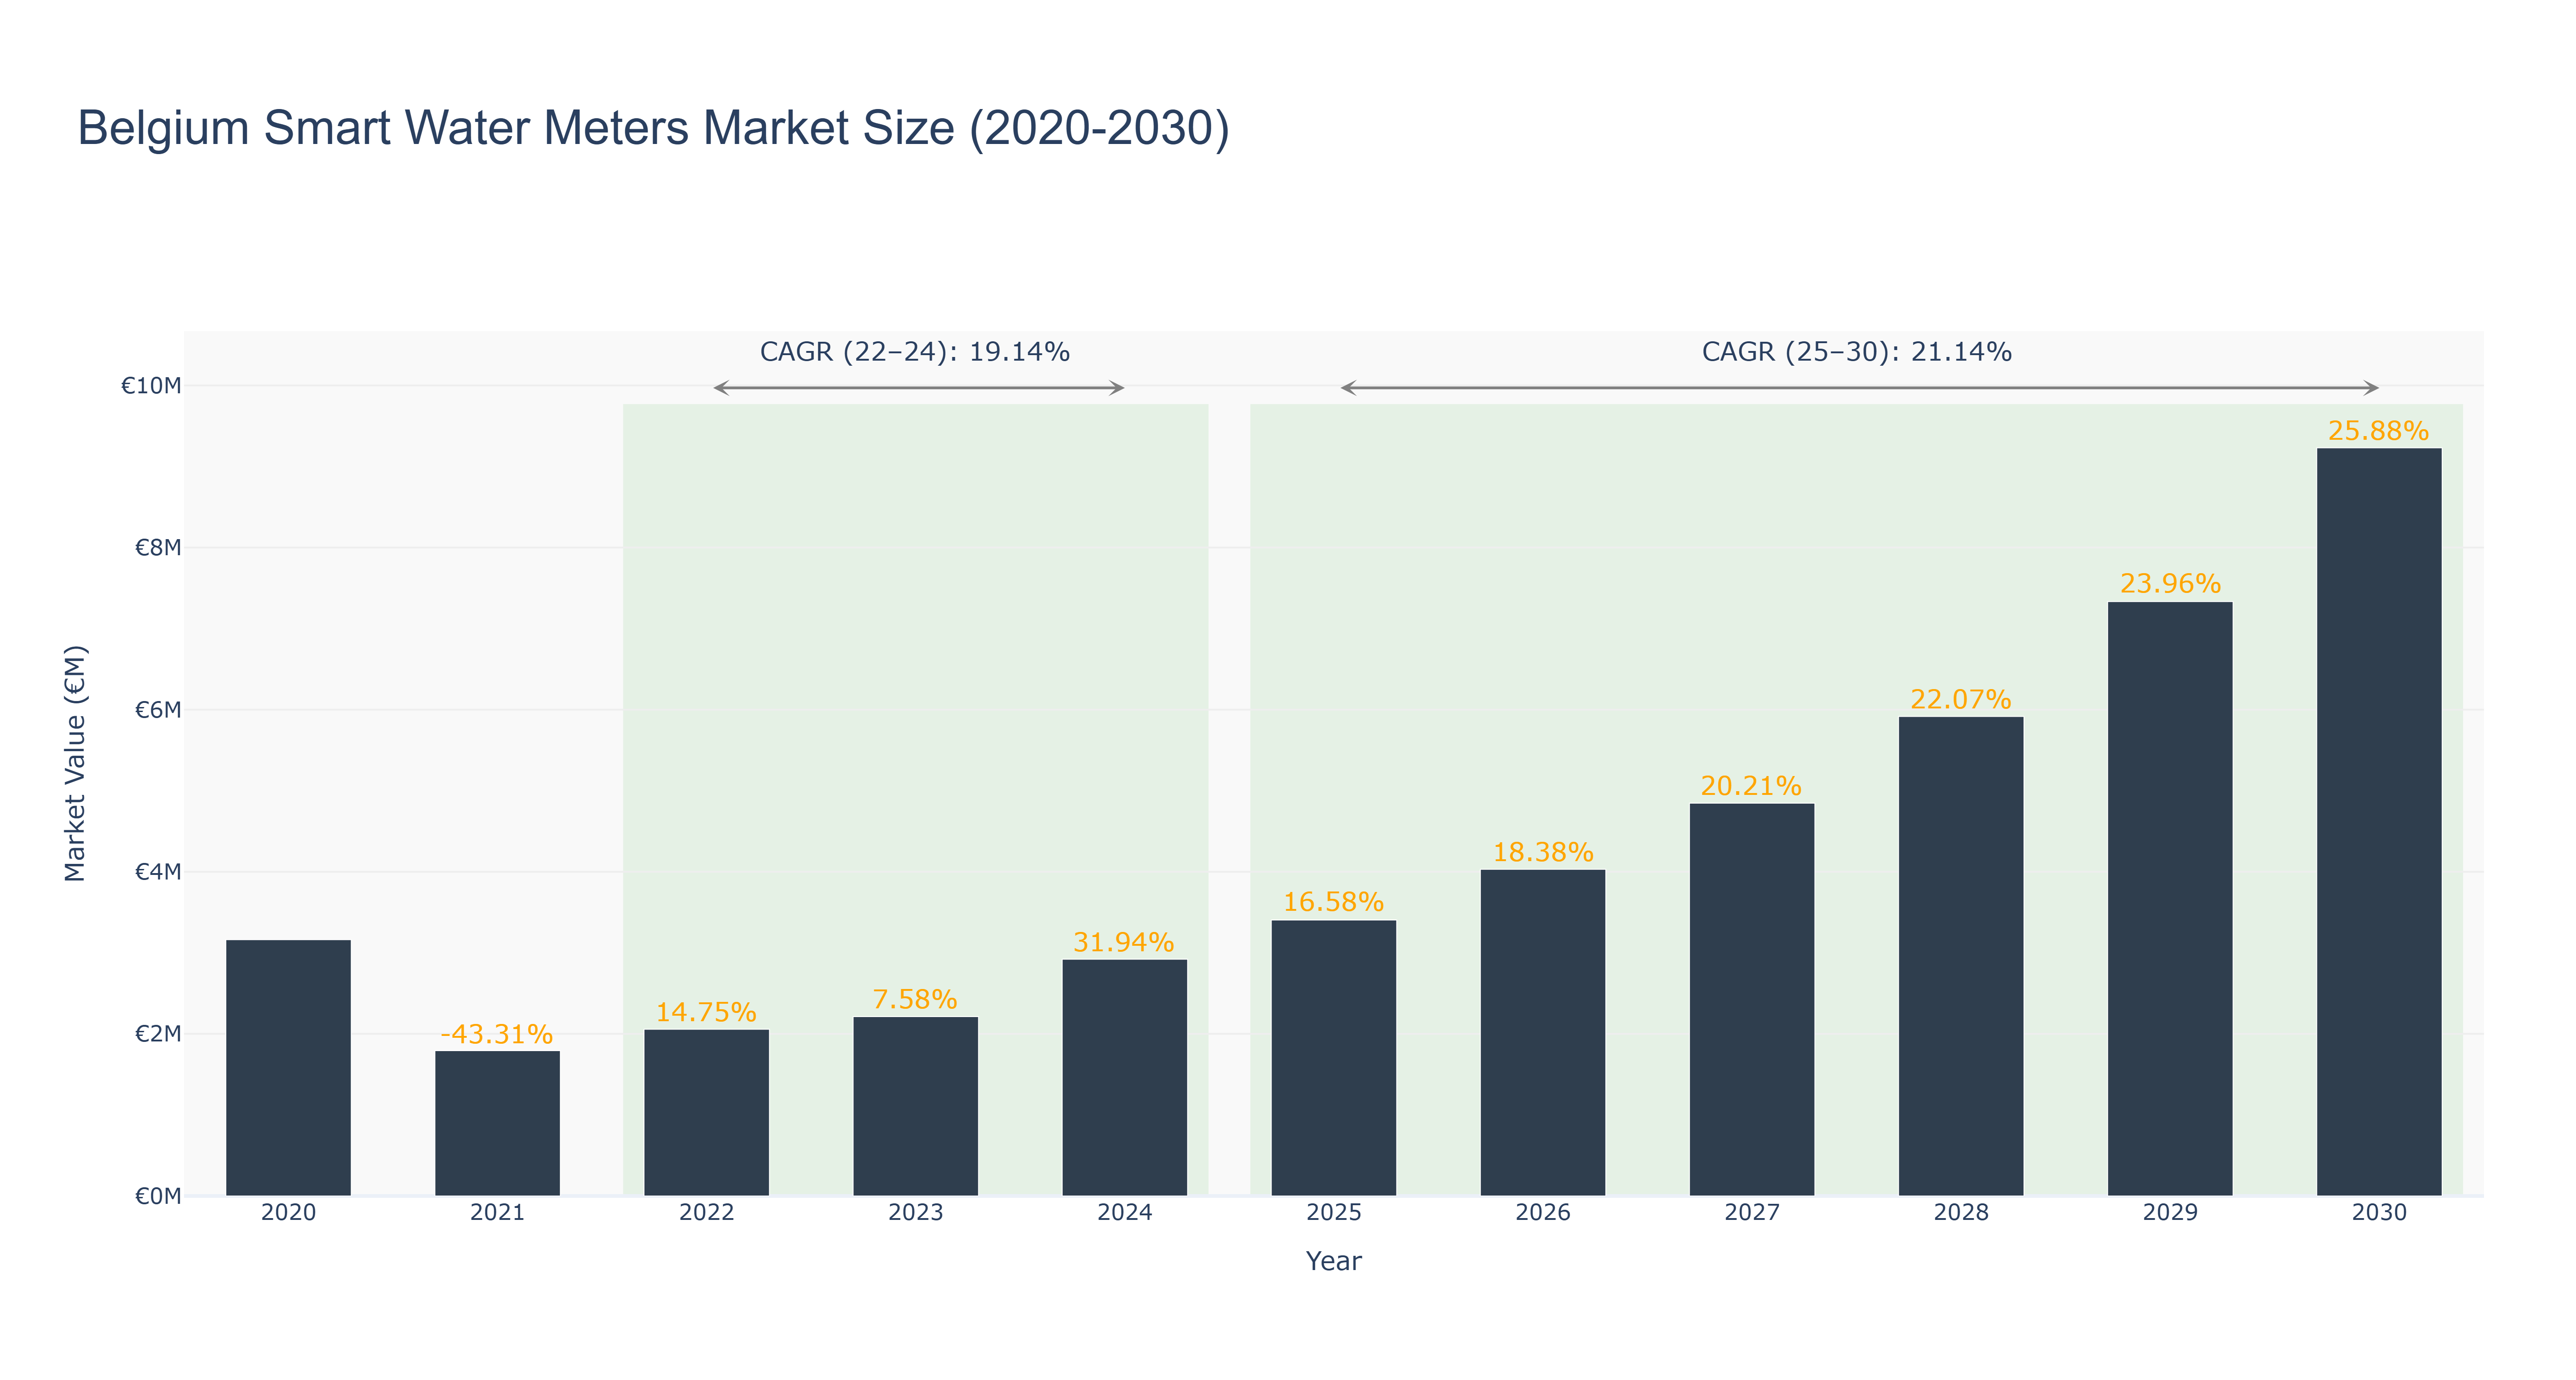Click the 2020 market value bar
The width and height of the screenshot is (2576, 1380).
tap(288, 1067)
